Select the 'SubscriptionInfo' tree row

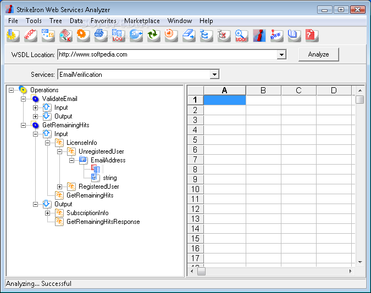tap(87, 213)
